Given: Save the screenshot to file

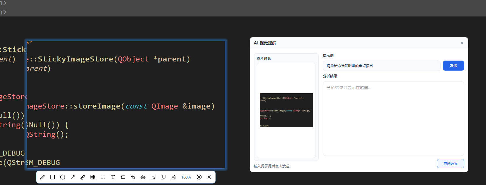Looking at the screenshot, I should coord(173,177).
